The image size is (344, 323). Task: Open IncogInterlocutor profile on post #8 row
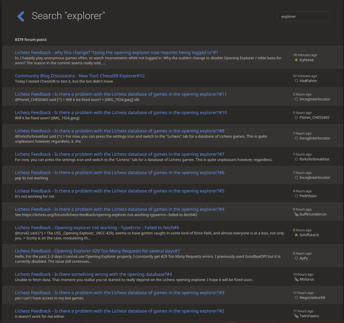coord(315,138)
